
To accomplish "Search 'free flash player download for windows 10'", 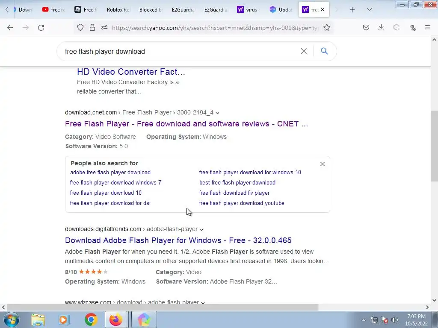I will 250,173.
